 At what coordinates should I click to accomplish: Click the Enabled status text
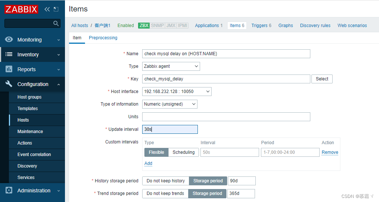tap(125, 25)
